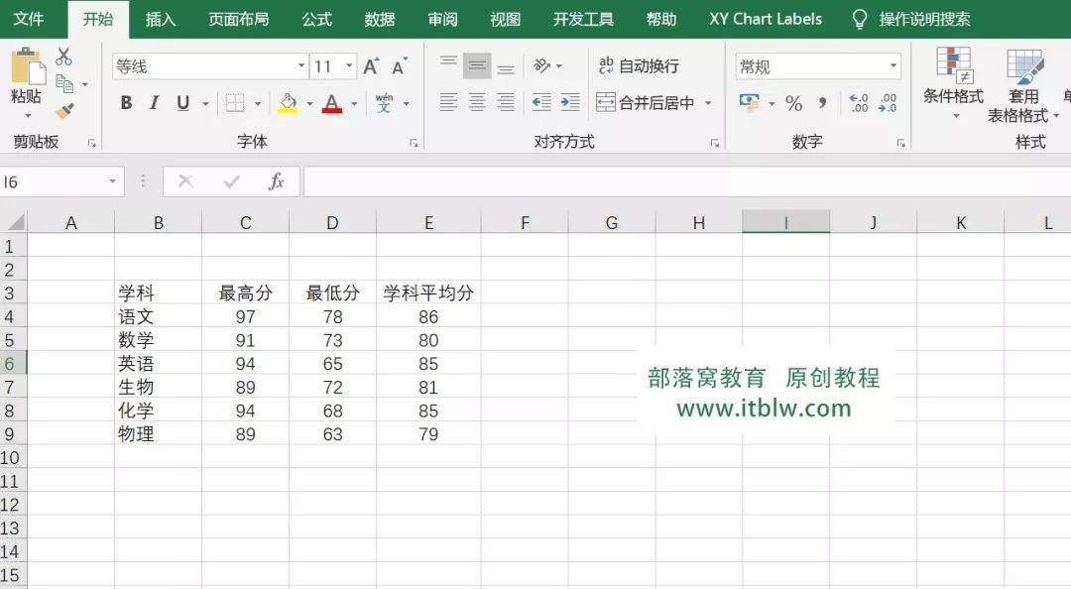Viewport: 1071px width, 589px height.
Task: Open the XY Chart Labels tab
Action: point(765,19)
